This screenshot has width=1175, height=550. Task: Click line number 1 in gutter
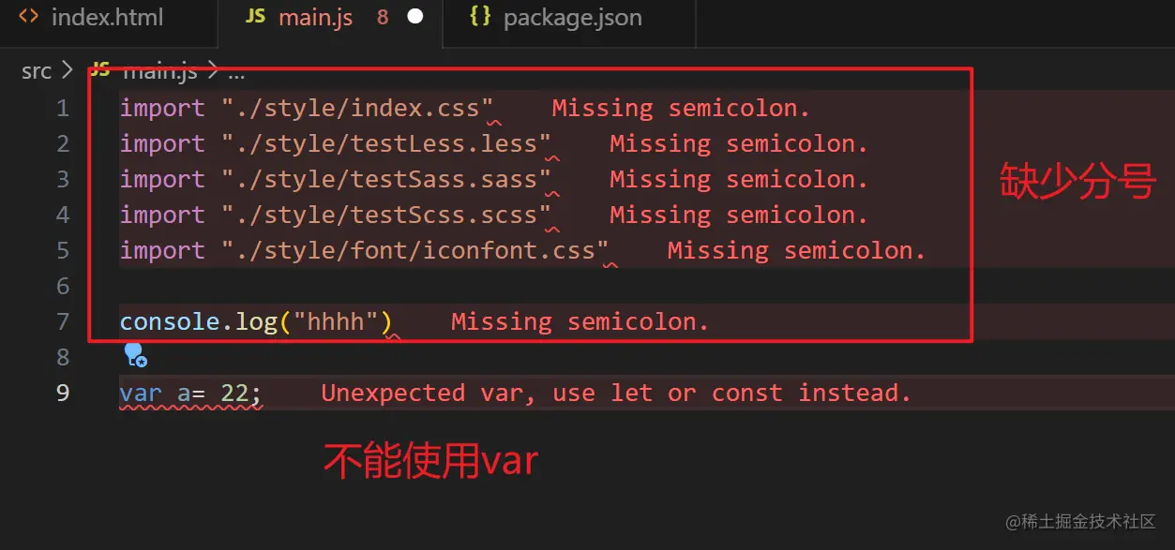pos(62,108)
